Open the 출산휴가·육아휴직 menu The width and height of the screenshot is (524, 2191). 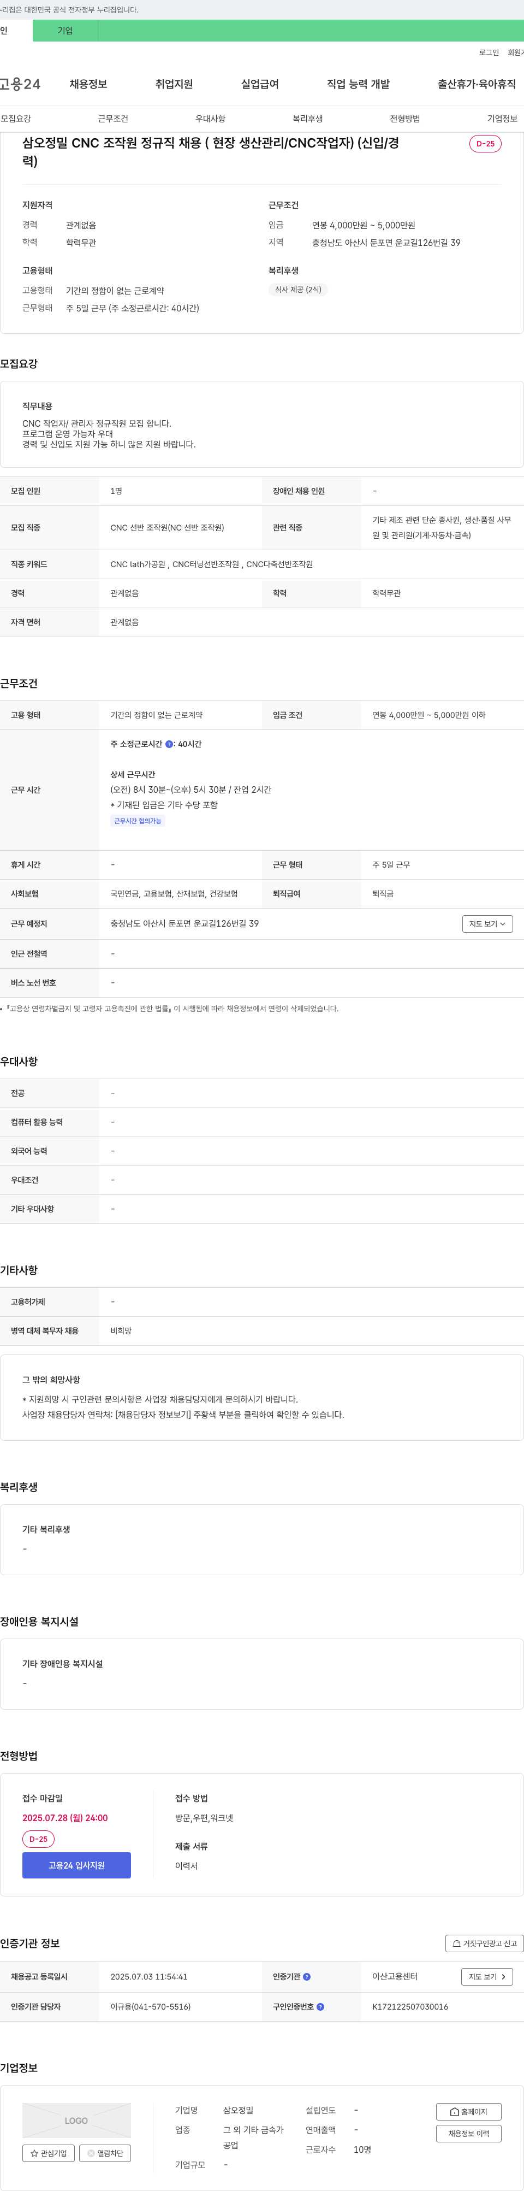(477, 84)
